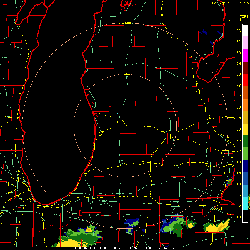250x250 pixels.
Task: Click the legend value 10
Action: pyautogui.click(x=239, y=184)
